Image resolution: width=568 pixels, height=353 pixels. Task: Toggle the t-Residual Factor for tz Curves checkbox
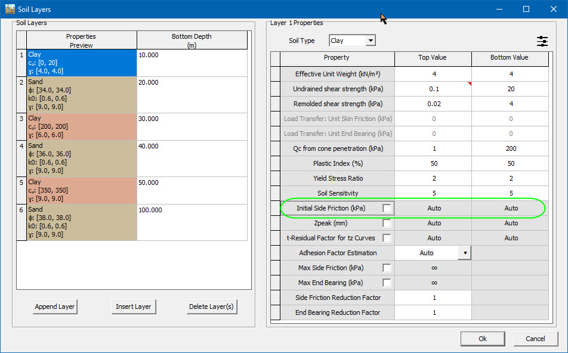pos(387,238)
